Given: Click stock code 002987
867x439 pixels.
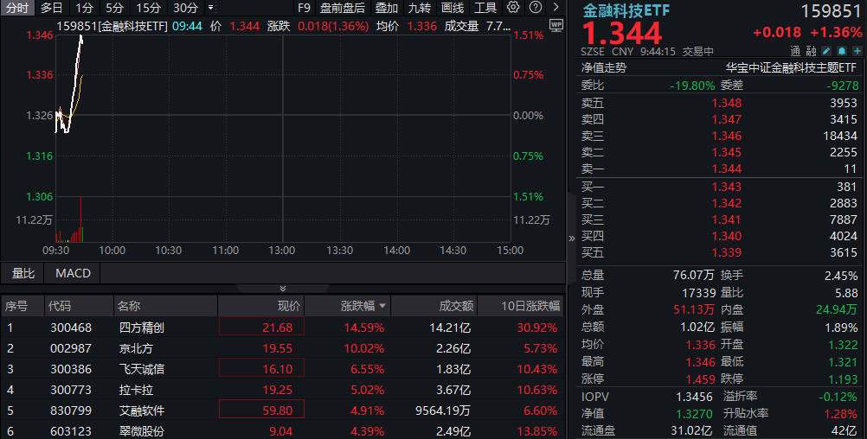Looking at the screenshot, I should click(71, 348).
